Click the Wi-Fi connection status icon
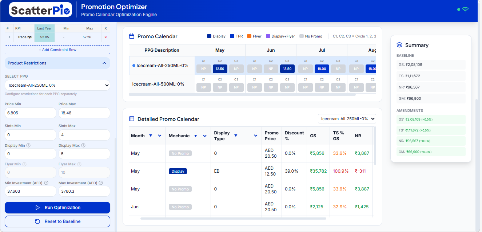Screen dimensions: 482x232 pyautogui.click(x=465, y=9)
